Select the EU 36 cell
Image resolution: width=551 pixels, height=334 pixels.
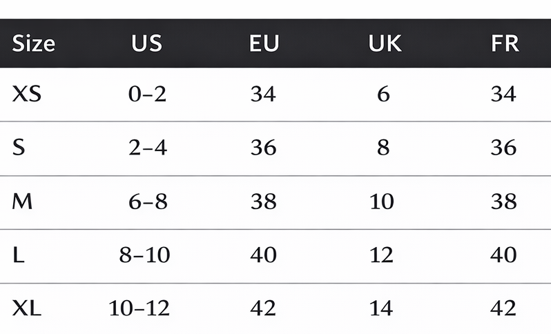263,148
